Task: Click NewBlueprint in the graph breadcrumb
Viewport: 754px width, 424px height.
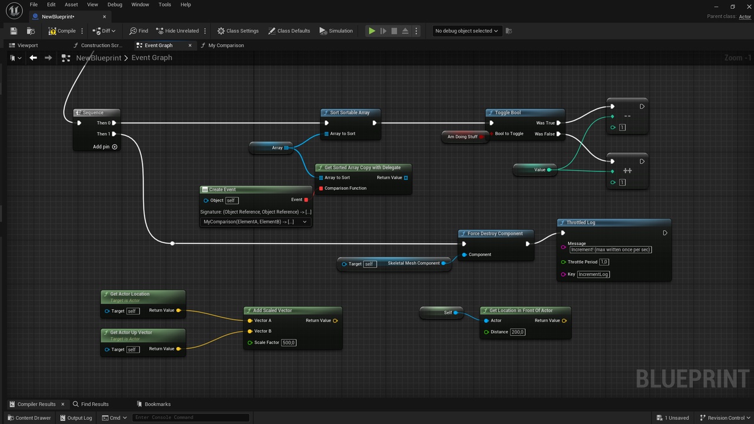Action: tap(98, 58)
